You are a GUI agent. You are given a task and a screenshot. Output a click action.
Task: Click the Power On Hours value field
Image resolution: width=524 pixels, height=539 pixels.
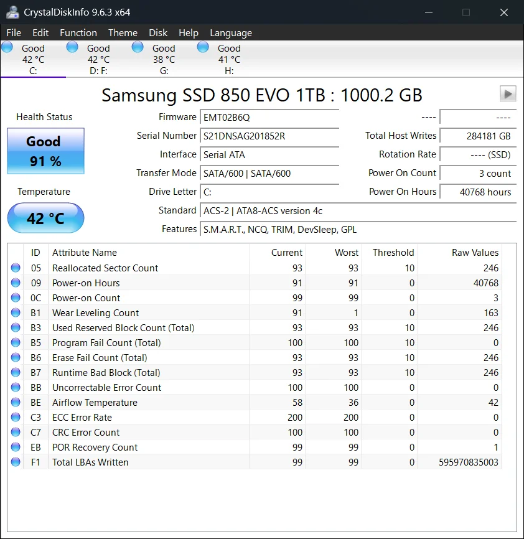point(478,192)
